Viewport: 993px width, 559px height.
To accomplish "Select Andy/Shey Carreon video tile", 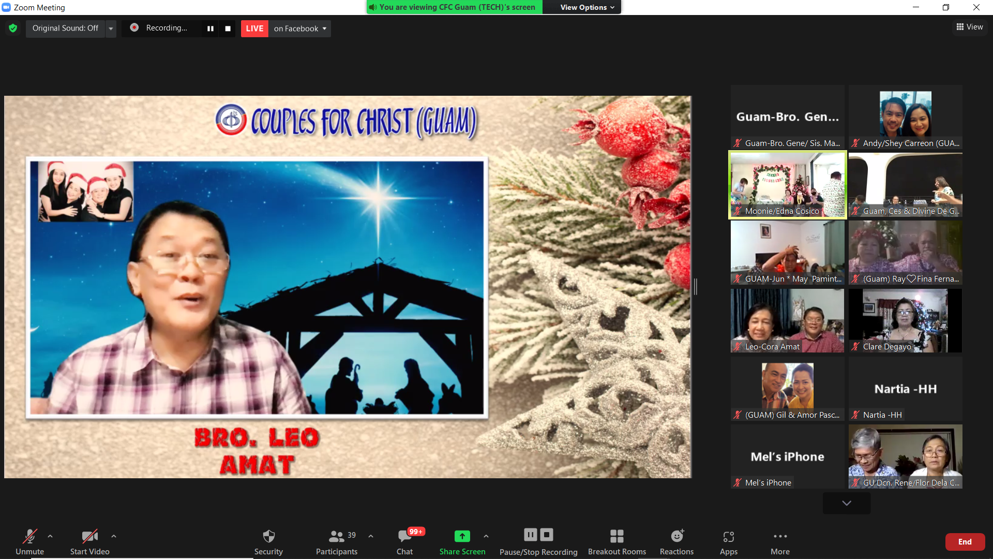I will [906, 117].
